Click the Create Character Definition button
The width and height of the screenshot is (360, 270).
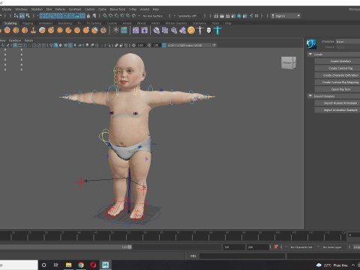point(337,75)
